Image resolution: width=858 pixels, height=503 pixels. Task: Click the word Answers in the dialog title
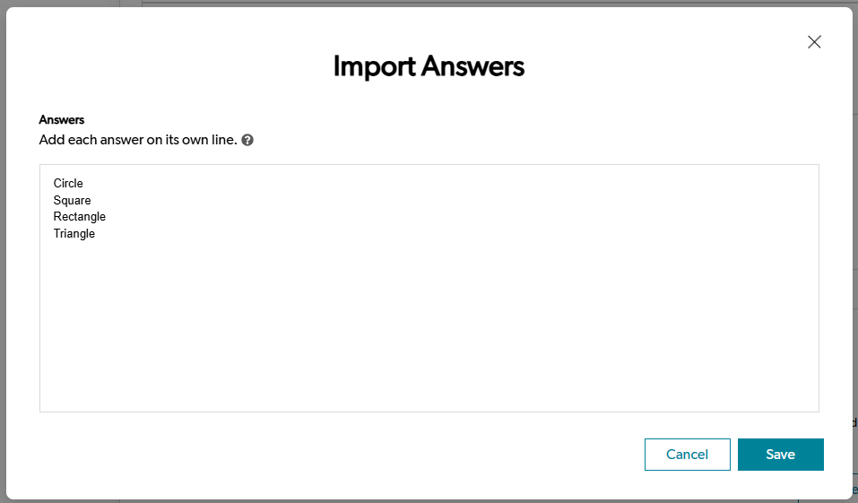473,66
